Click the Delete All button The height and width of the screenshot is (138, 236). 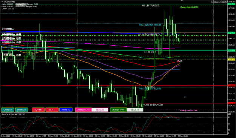[x=22, y=110]
